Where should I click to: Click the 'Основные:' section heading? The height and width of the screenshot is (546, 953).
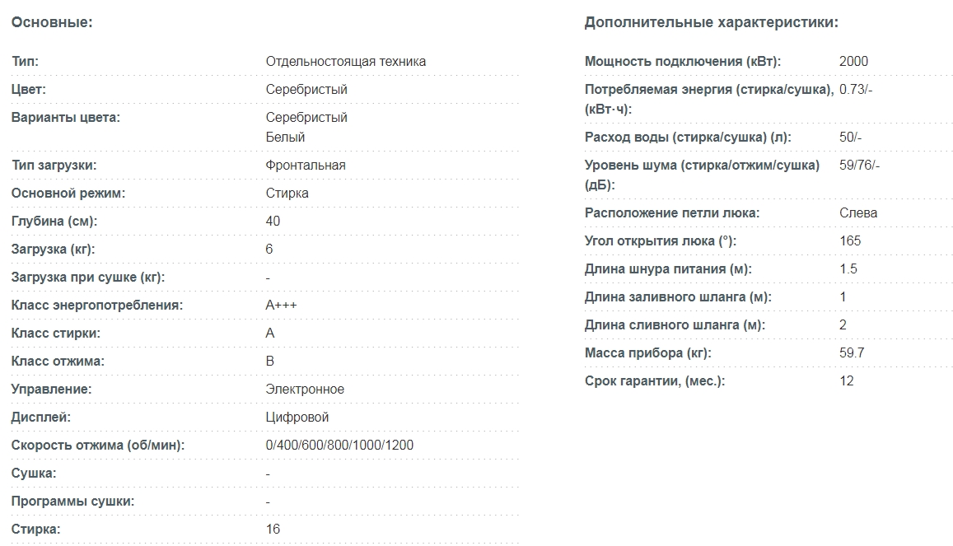[52, 22]
